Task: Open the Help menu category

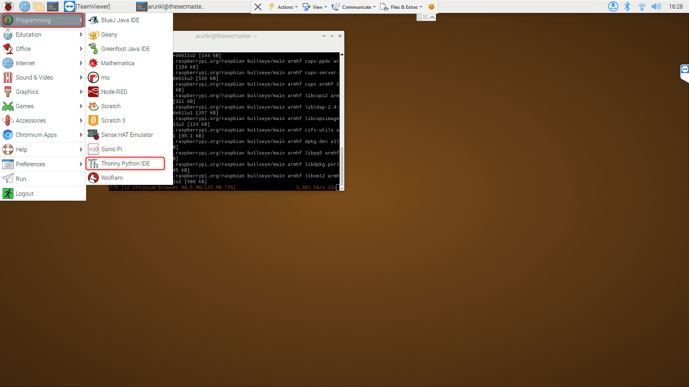Action: coord(43,149)
